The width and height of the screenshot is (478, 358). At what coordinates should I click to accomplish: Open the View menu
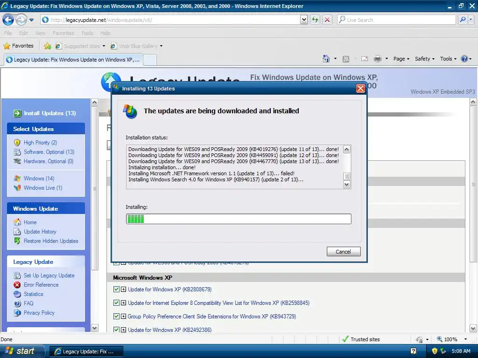click(x=40, y=33)
